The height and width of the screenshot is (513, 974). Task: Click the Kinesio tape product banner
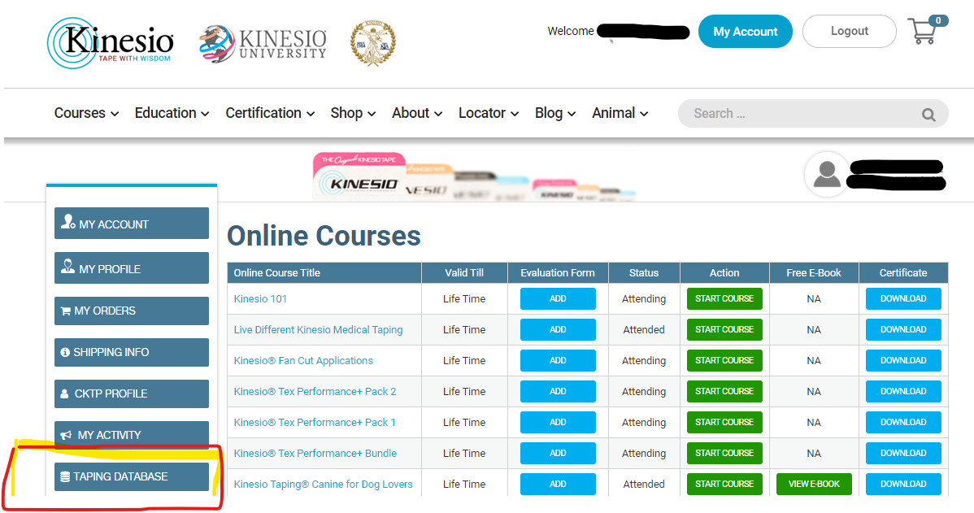[474, 176]
